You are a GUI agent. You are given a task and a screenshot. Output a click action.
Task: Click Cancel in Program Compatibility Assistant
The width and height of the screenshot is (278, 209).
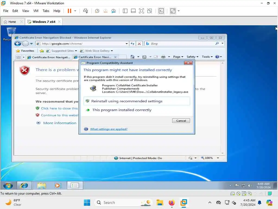pos(181,121)
